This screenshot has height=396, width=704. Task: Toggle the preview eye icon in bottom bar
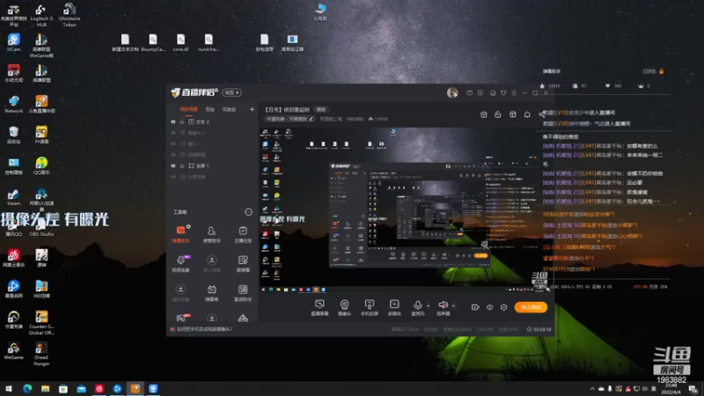pyautogui.click(x=490, y=307)
